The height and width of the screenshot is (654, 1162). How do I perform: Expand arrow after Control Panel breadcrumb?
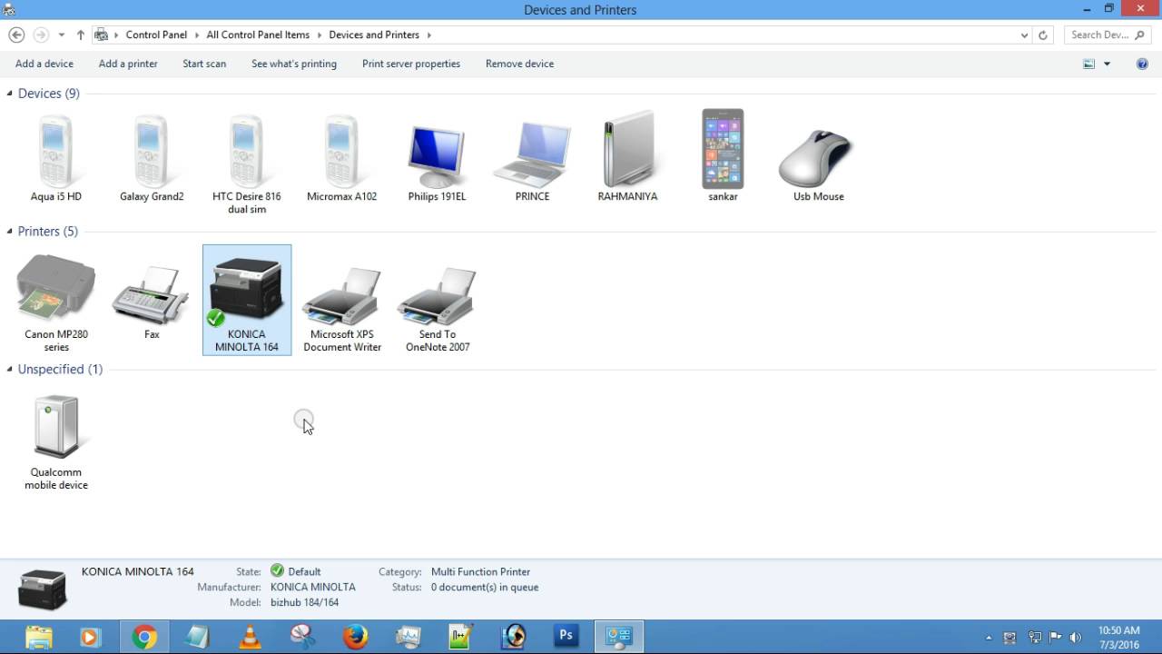point(196,35)
